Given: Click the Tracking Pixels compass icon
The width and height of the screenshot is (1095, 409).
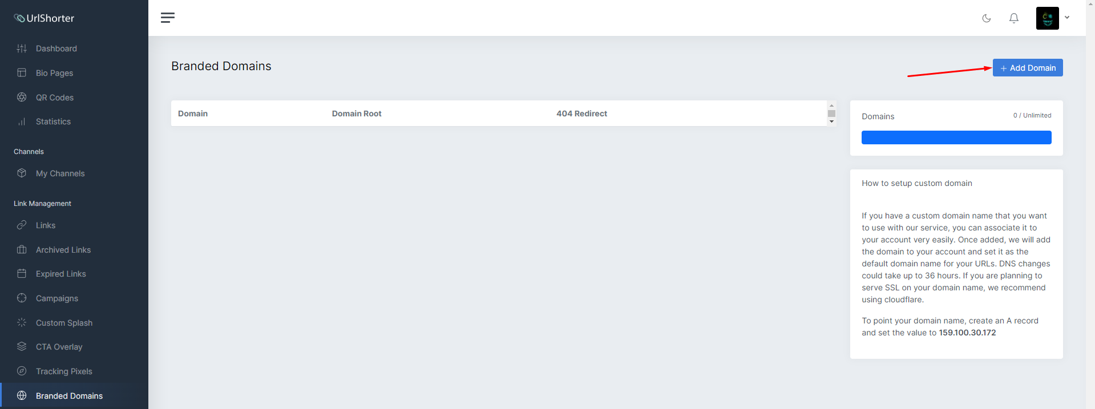Looking at the screenshot, I should [x=22, y=371].
